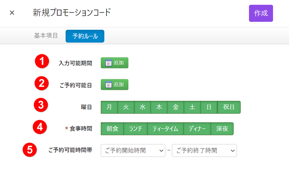Toggle the ディナー meal time
Screen dimensions: 289x179
[x=197, y=129]
